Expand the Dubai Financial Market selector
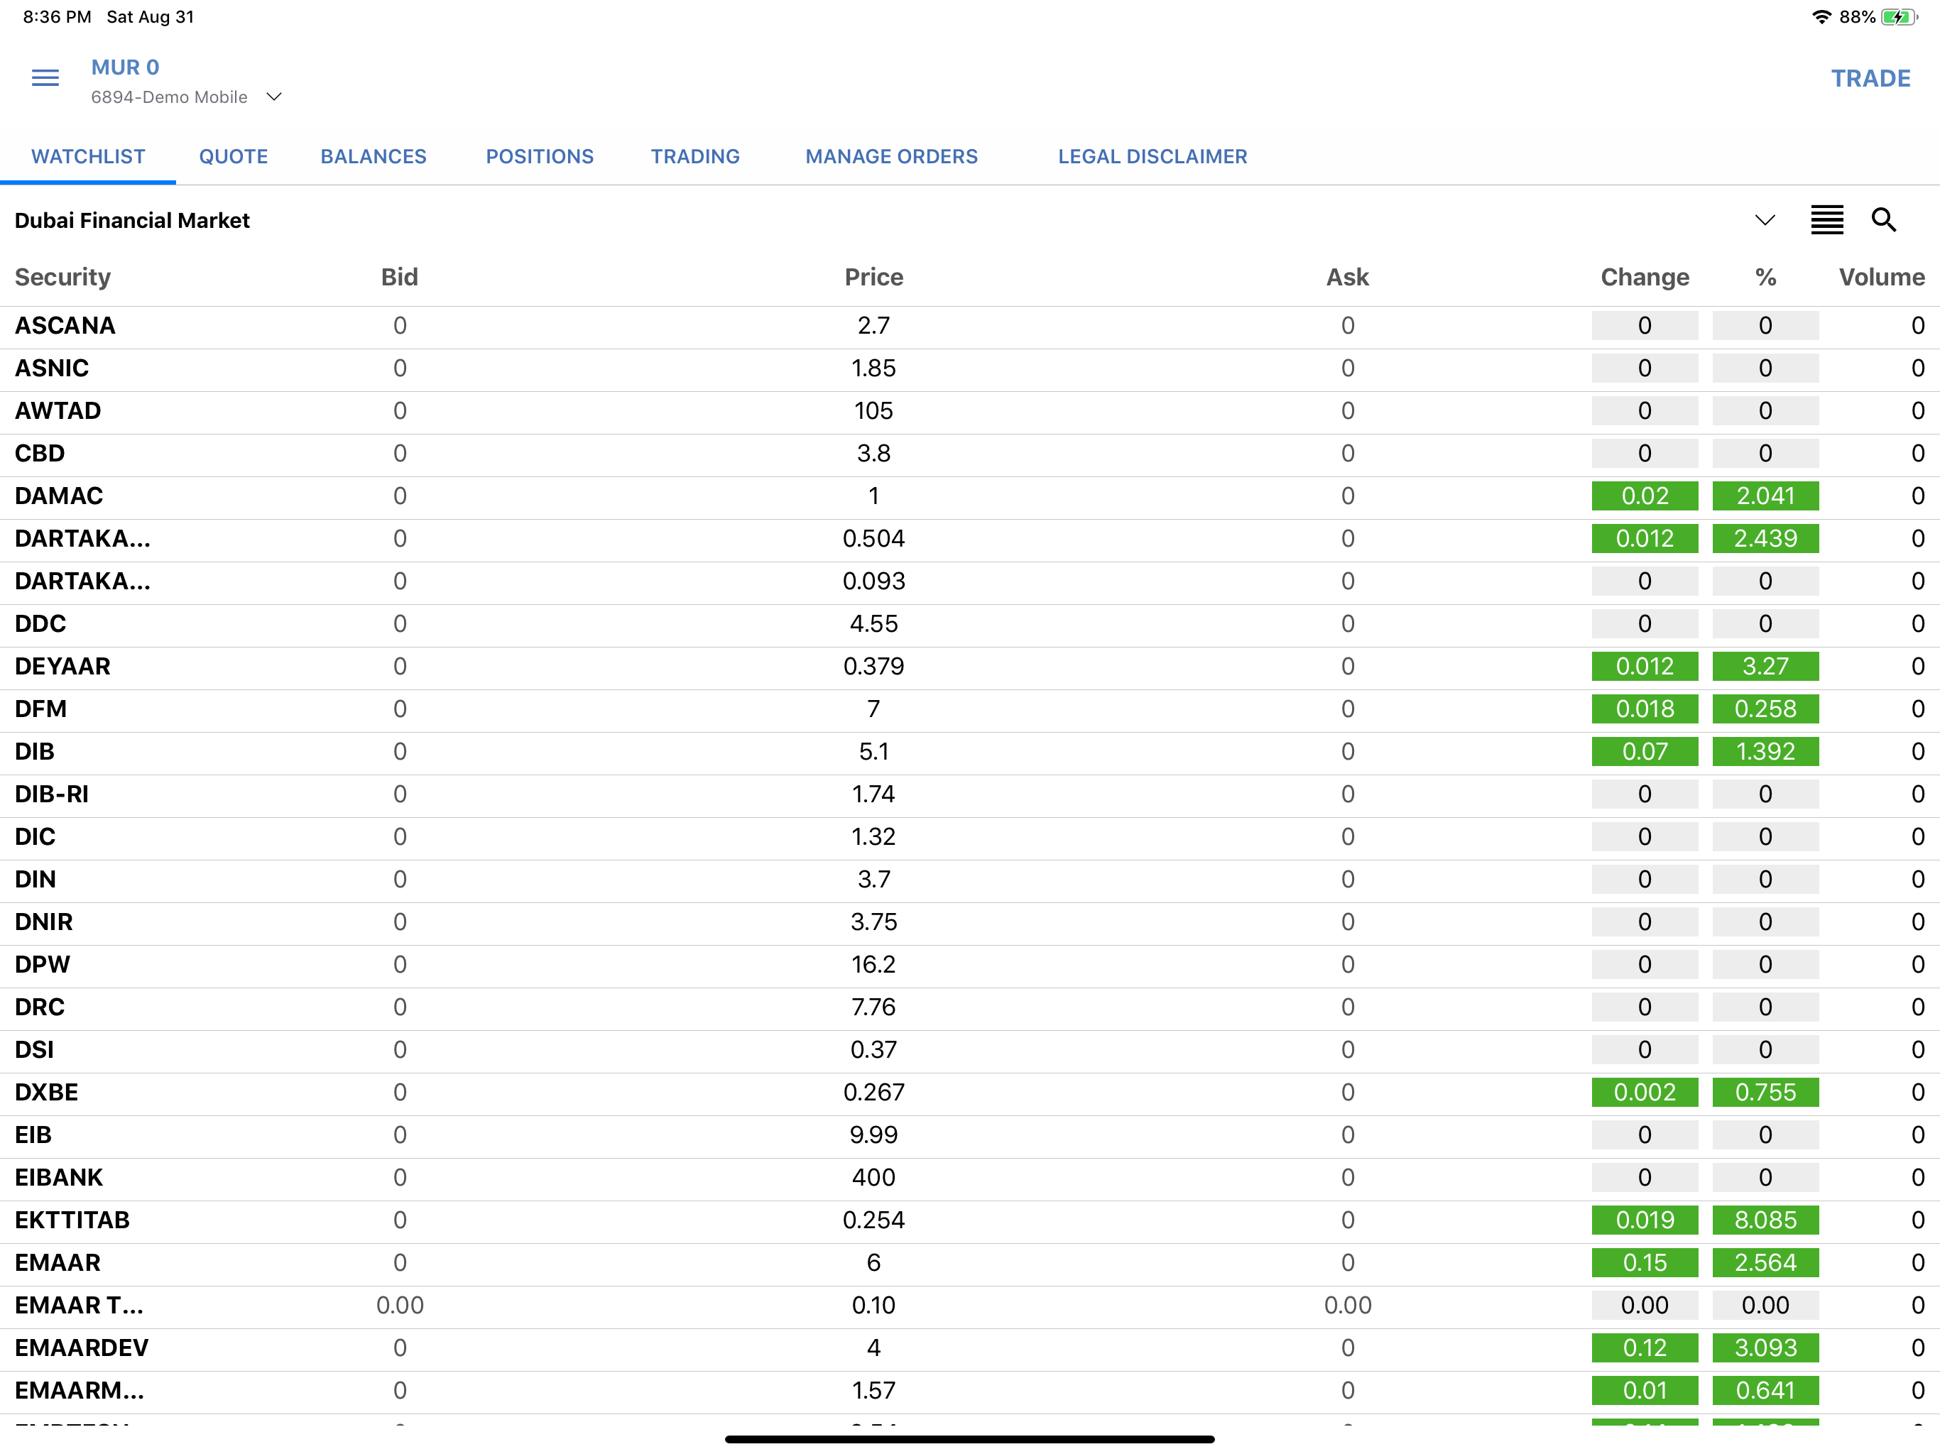Screen dimensions: 1940x1454 [x=1765, y=219]
